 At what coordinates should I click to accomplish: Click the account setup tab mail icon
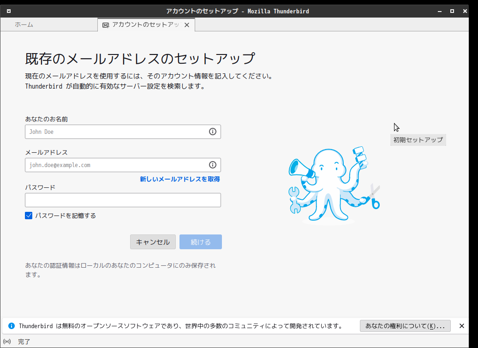pos(106,25)
